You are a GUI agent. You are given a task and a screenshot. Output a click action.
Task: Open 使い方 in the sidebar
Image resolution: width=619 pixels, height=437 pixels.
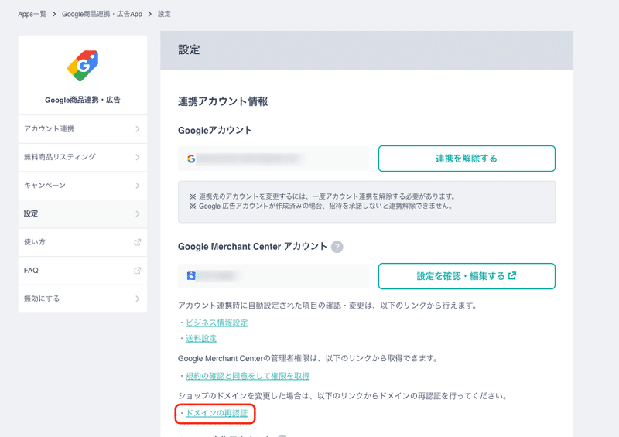(x=83, y=242)
